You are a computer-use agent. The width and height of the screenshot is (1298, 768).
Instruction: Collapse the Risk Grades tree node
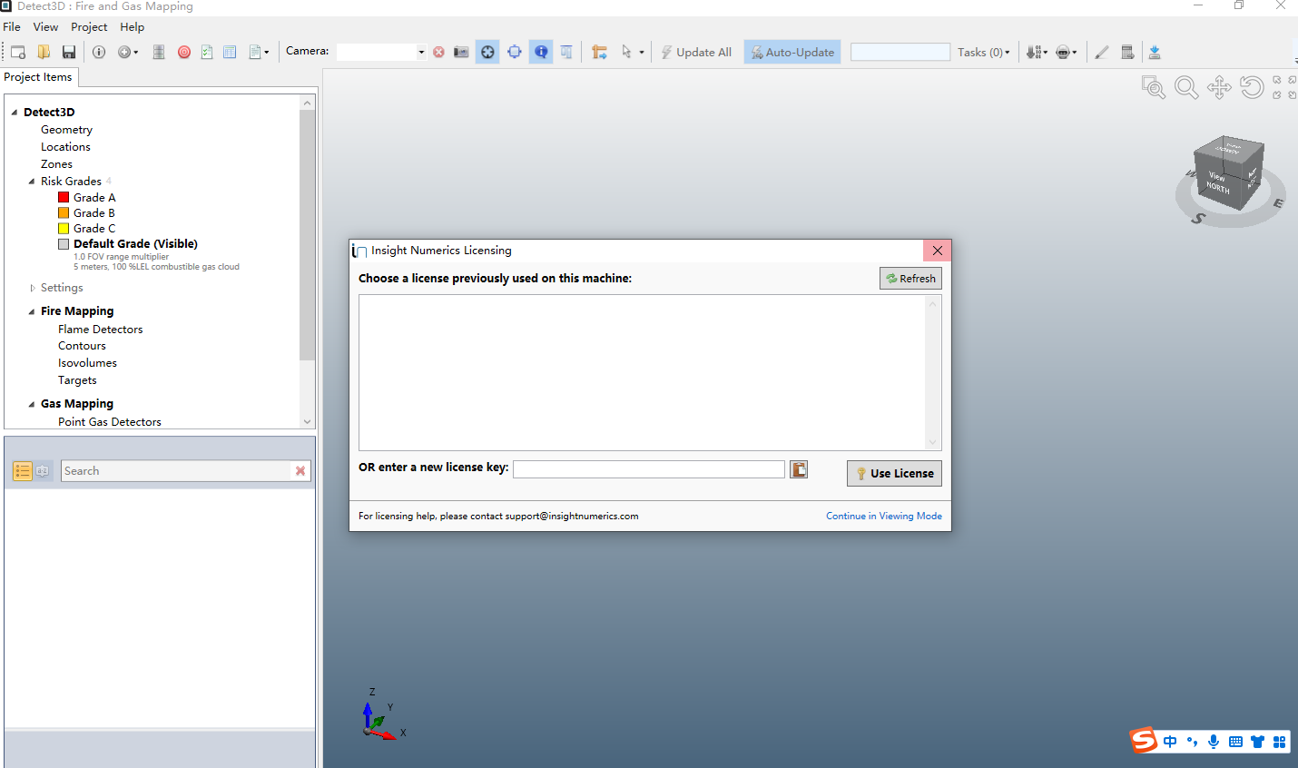(x=32, y=182)
